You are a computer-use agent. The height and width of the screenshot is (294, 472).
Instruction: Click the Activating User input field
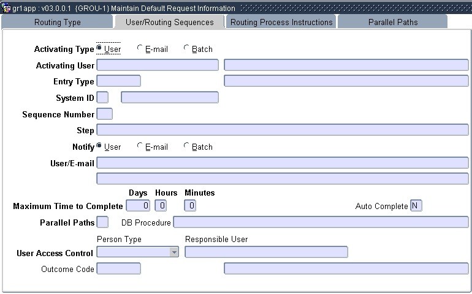pos(158,65)
